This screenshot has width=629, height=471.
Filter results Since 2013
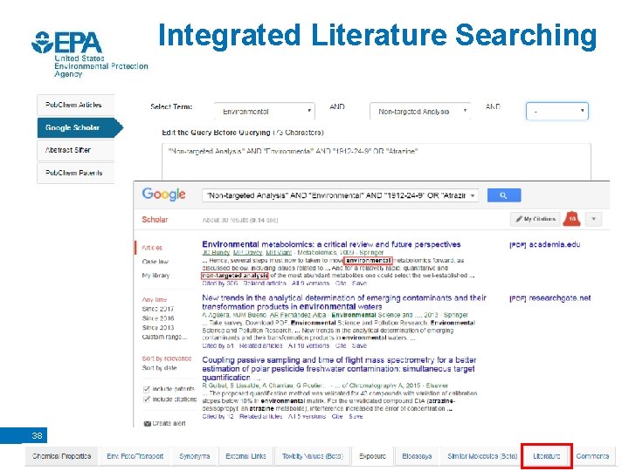(157, 328)
